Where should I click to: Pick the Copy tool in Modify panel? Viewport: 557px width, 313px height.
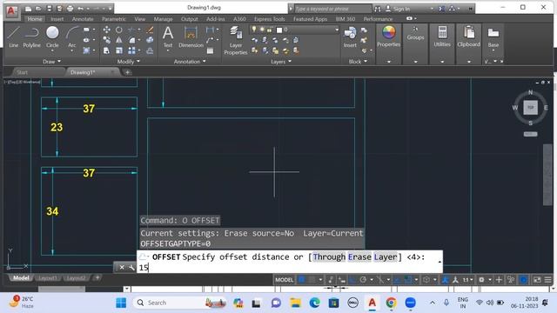pyautogui.click(x=106, y=40)
